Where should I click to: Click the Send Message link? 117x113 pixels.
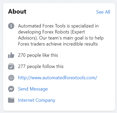pos(33,89)
